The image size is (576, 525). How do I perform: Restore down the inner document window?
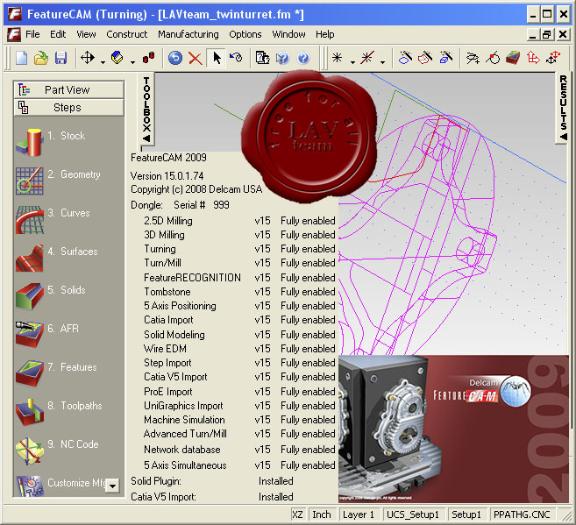tap(546, 34)
